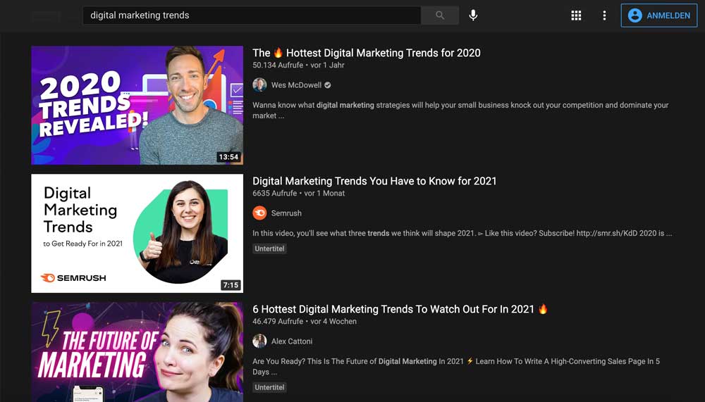705x402 pixels.
Task: Go to Semrush channel name link
Action: pyautogui.click(x=286, y=213)
